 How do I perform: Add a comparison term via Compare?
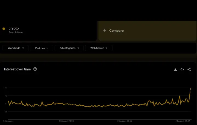(x=147, y=31)
